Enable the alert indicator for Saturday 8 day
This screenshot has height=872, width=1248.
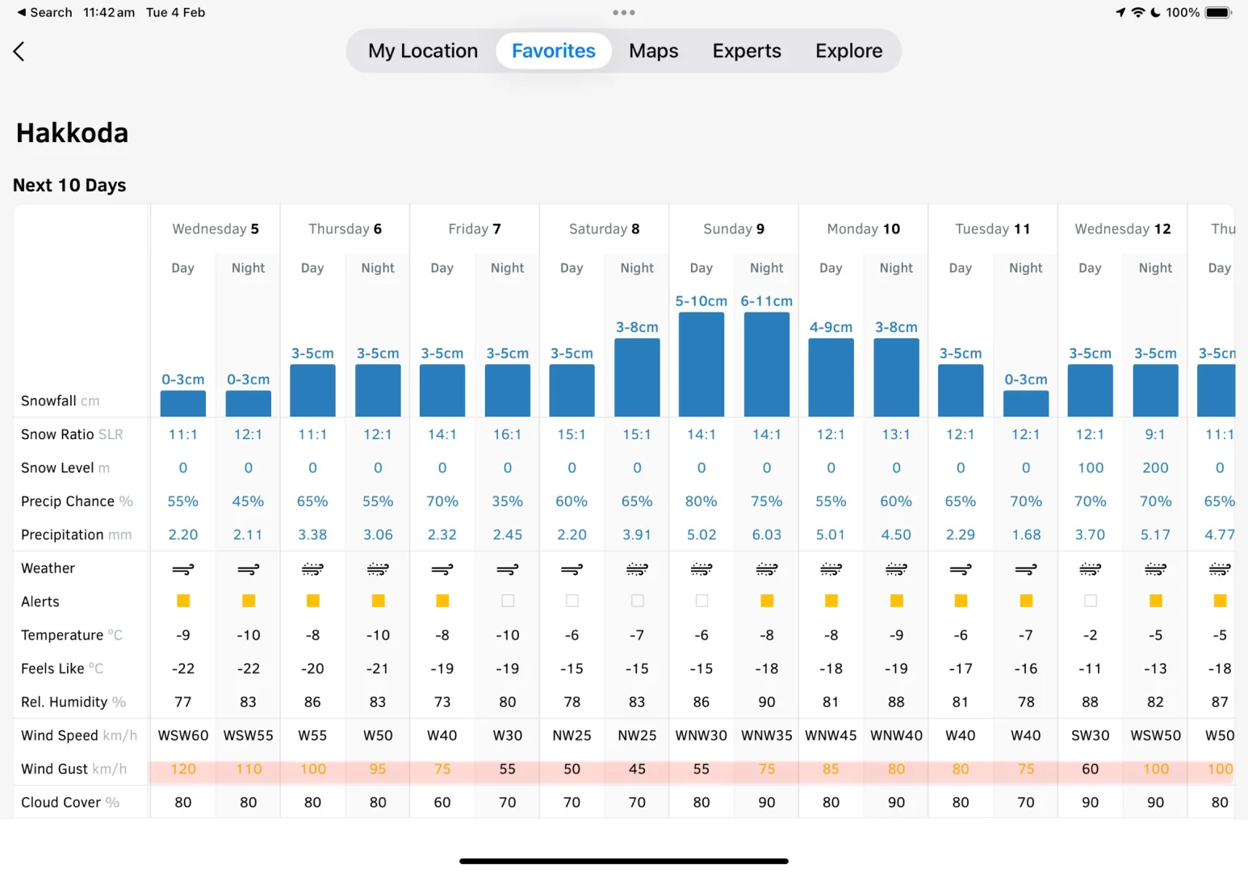tap(572, 601)
